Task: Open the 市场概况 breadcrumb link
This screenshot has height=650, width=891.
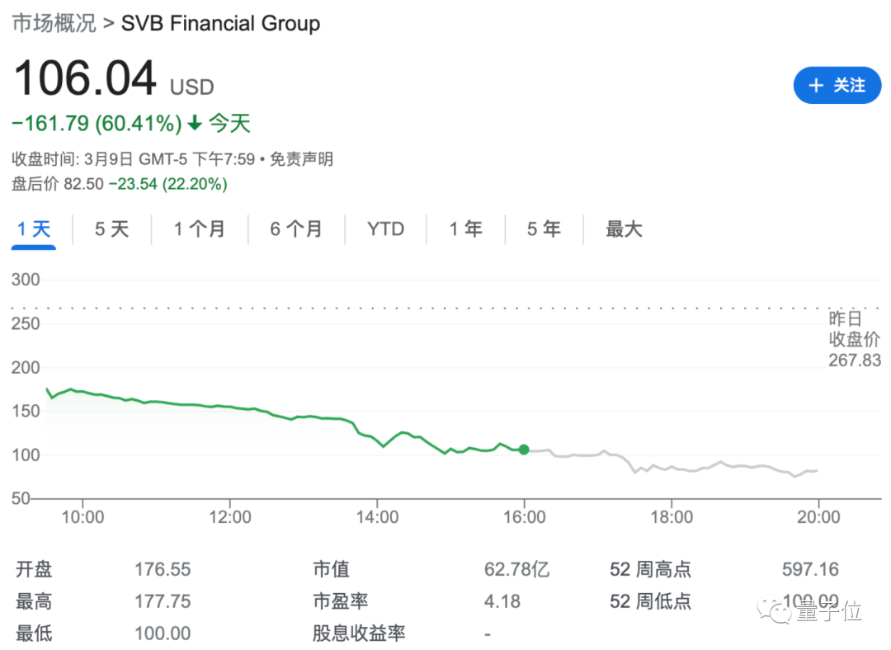Action: click(54, 23)
